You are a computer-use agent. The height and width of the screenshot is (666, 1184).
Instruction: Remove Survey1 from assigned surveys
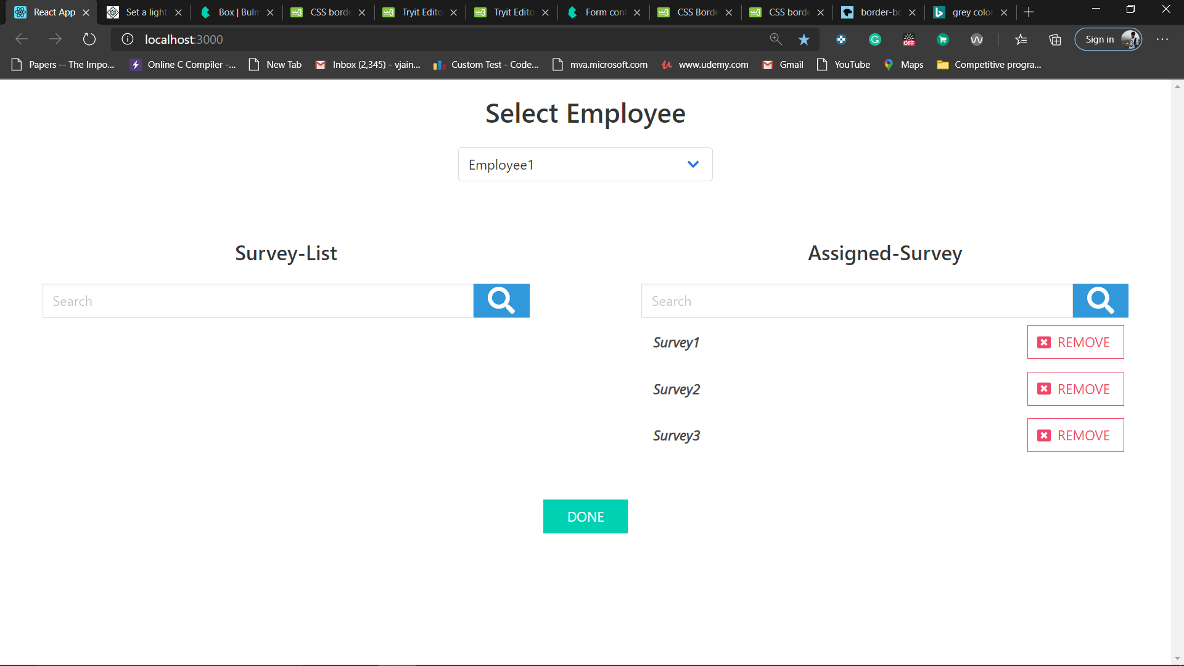coord(1075,342)
